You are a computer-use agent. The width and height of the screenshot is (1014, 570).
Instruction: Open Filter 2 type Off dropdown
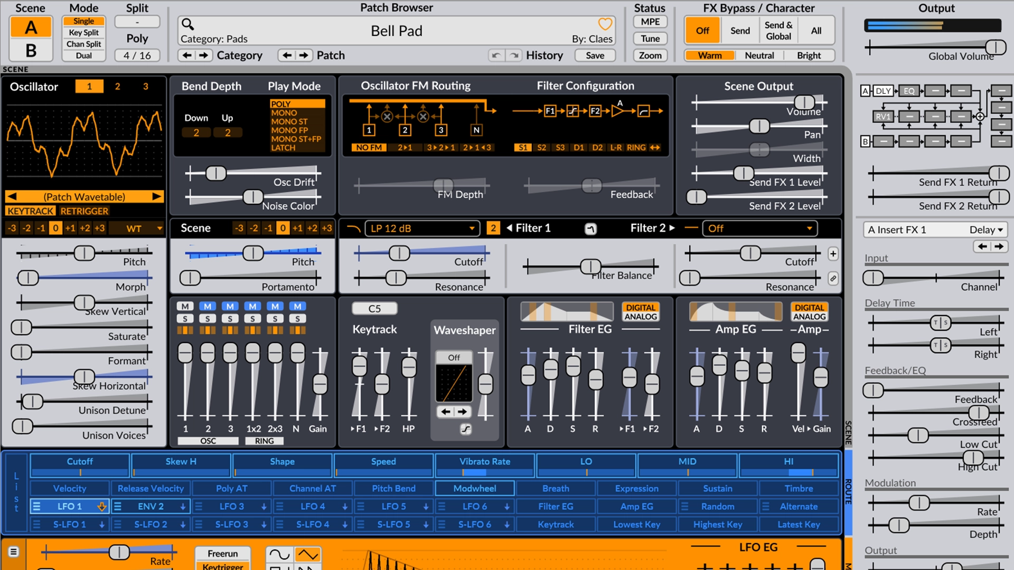(759, 228)
